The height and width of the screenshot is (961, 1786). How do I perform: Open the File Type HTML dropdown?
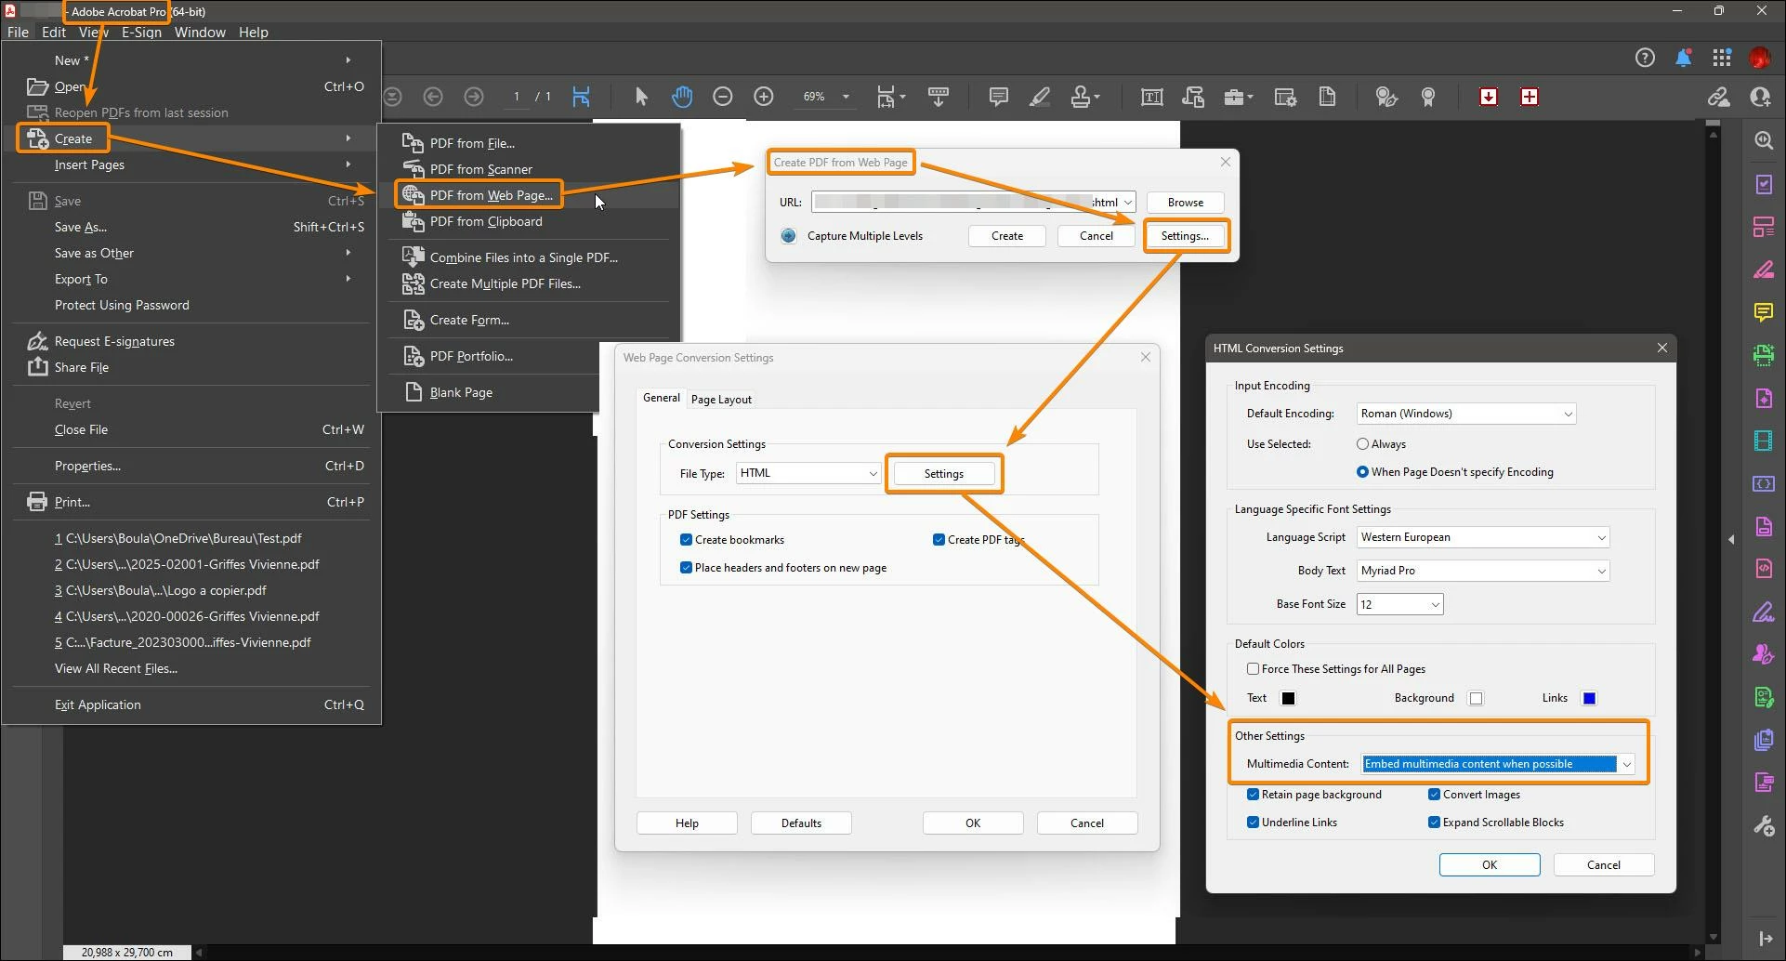pyautogui.click(x=808, y=473)
